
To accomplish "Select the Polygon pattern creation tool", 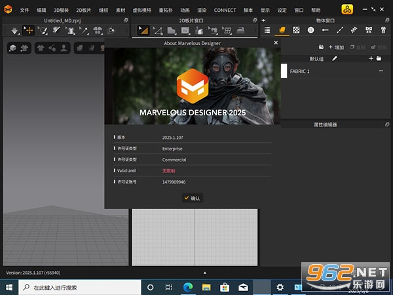I will tap(172, 31).
